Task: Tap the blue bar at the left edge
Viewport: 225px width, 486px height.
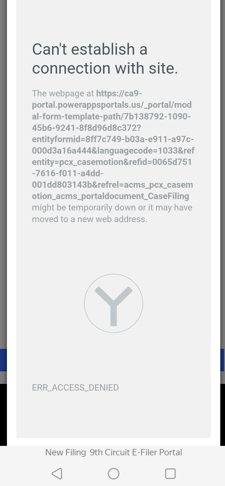Action: click(x=3, y=360)
